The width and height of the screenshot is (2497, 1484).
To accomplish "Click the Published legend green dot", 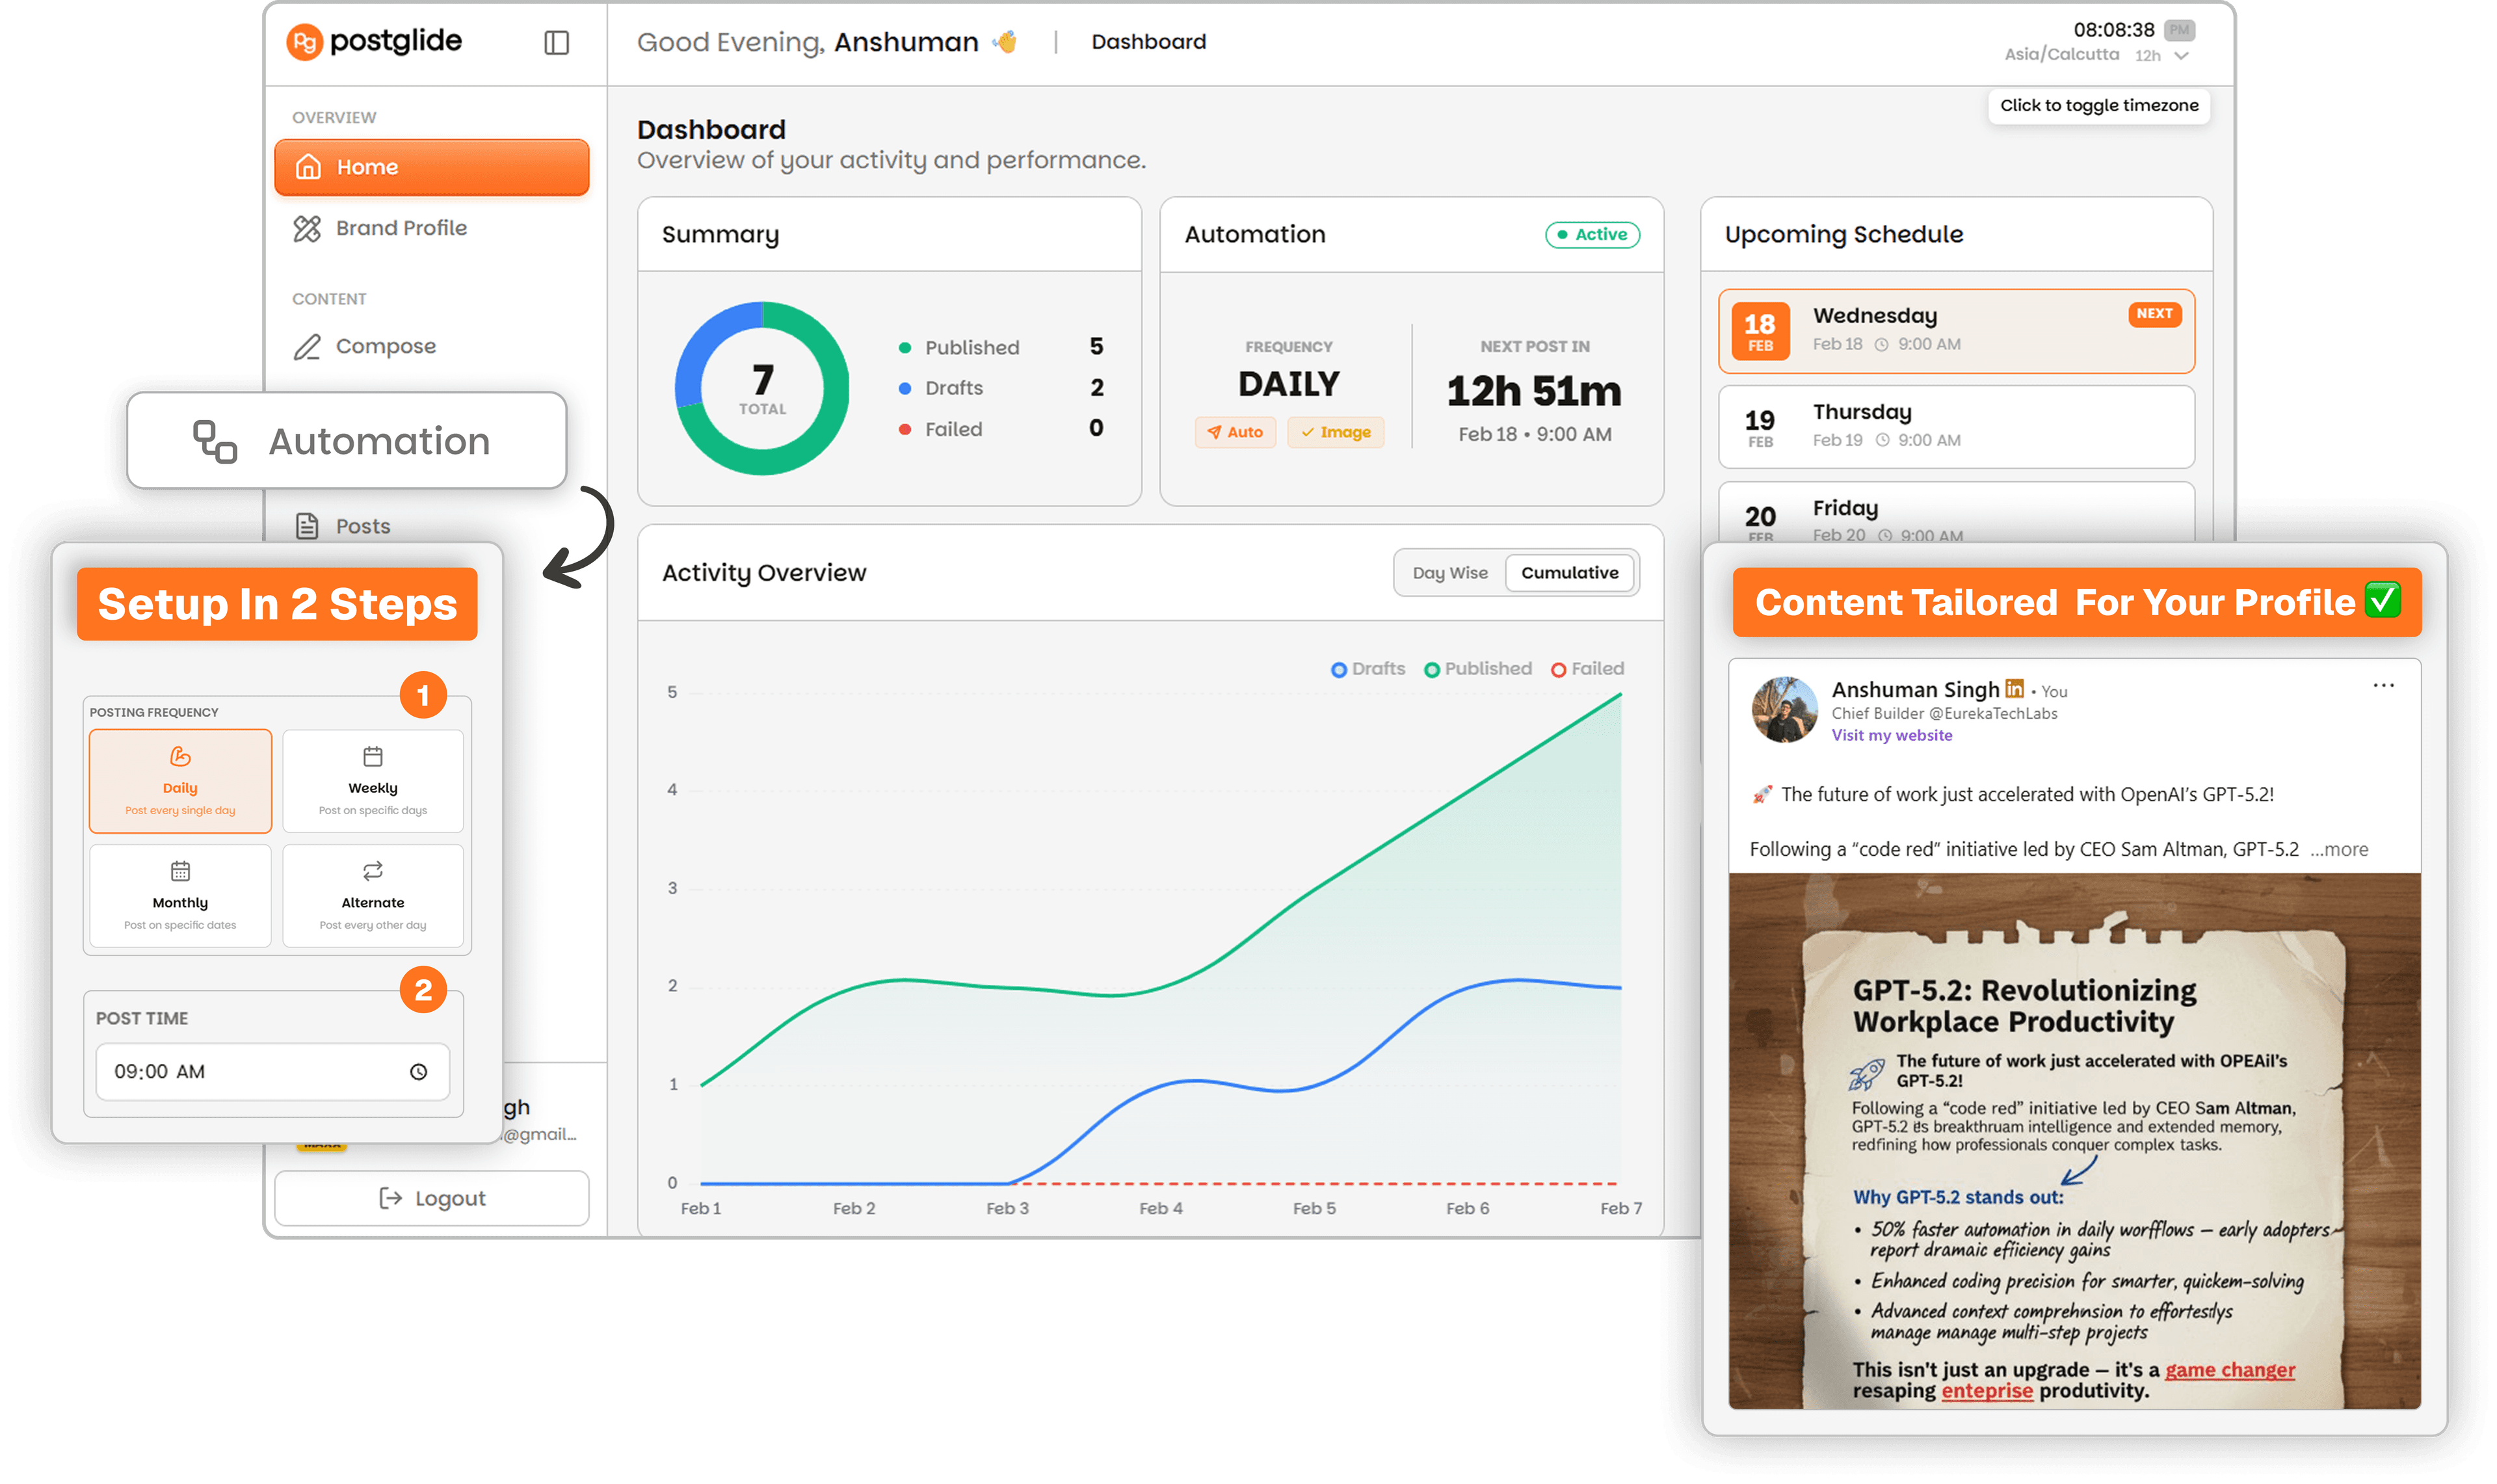I will point(905,347).
